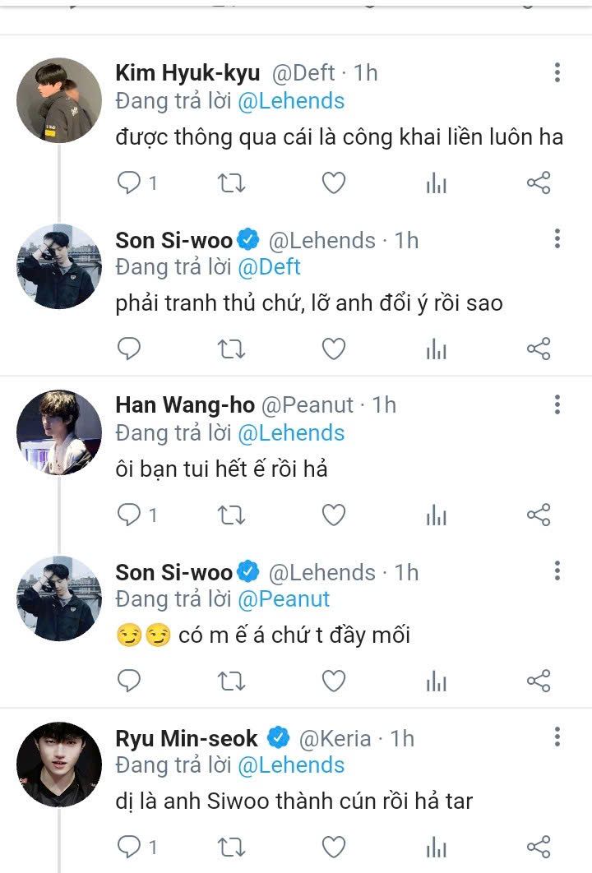View analytics of Kim Hyuk-kyu's tweet

[436, 184]
